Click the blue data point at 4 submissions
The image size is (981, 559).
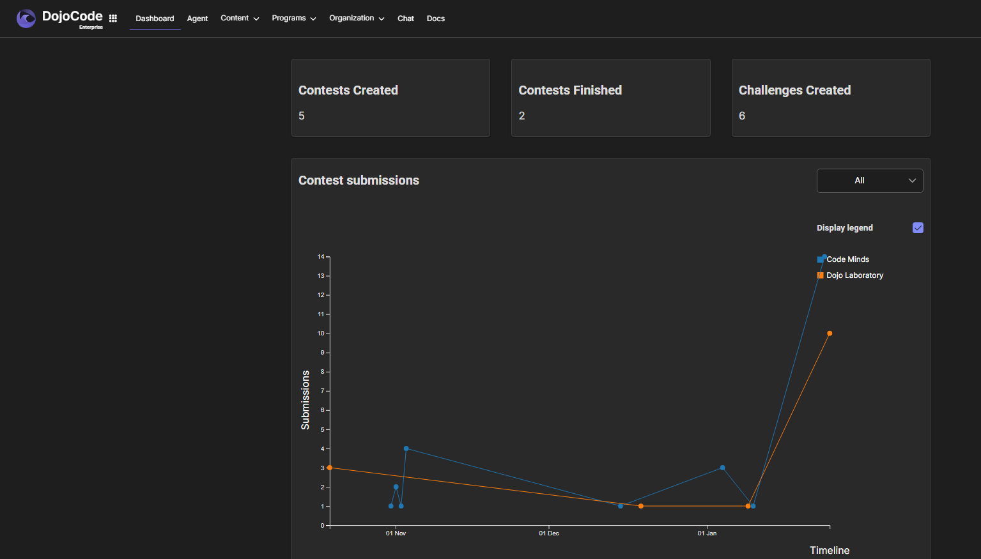pos(406,448)
